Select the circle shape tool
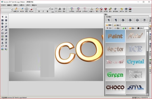 tap(3, 23)
